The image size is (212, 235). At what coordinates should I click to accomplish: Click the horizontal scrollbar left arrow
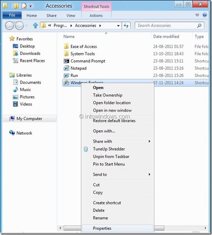[x=60, y=228]
